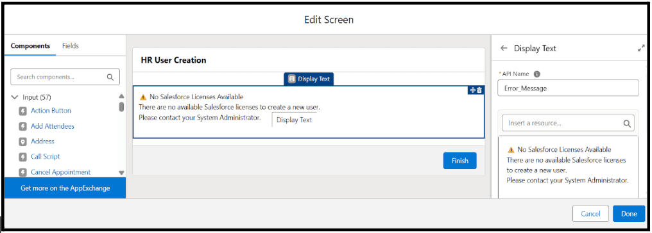The image size is (652, 233).
Task: Click the back arrow beside Display Text
Action: pos(504,48)
